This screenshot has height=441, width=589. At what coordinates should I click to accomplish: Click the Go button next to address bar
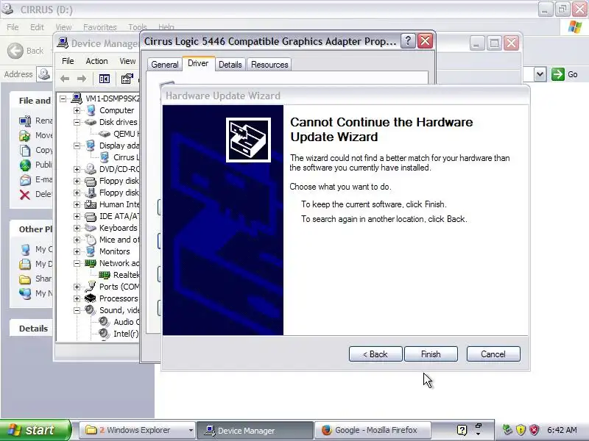565,74
